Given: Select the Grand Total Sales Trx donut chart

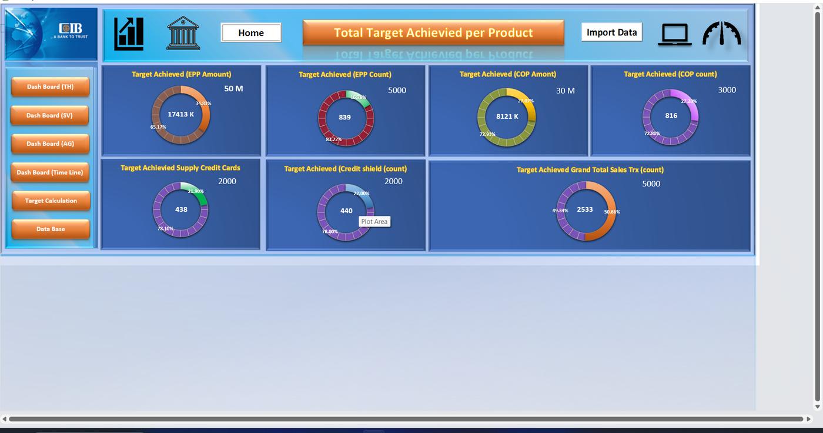Looking at the screenshot, I should pyautogui.click(x=586, y=211).
